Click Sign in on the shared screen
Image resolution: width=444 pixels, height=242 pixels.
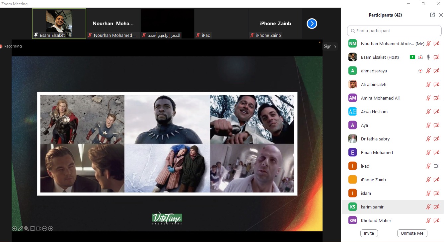click(330, 46)
